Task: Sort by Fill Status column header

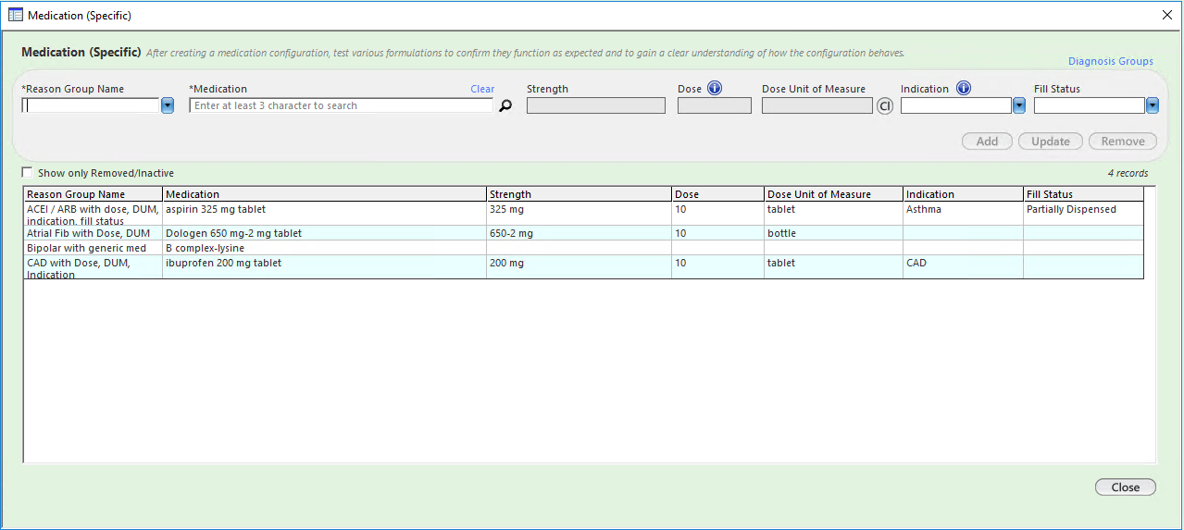Action: pos(1083,194)
